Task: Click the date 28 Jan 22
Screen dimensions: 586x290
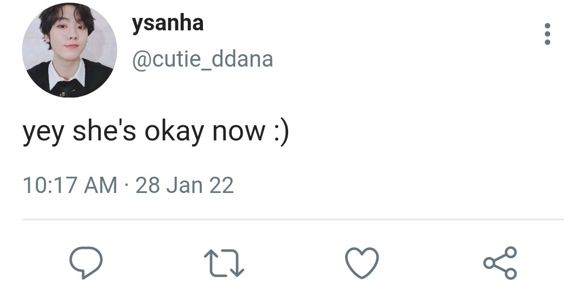Action: coord(184,185)
